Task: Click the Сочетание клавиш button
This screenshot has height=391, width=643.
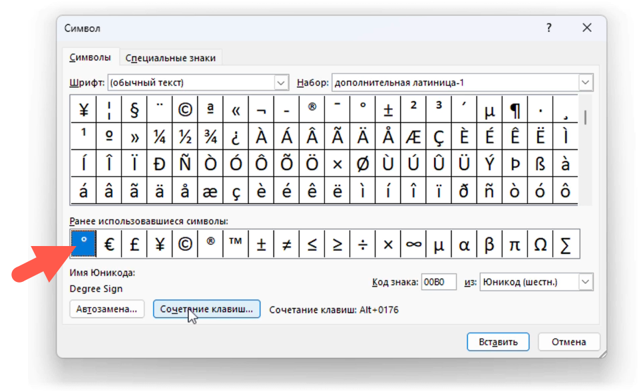Action: (x=206, y=309)
